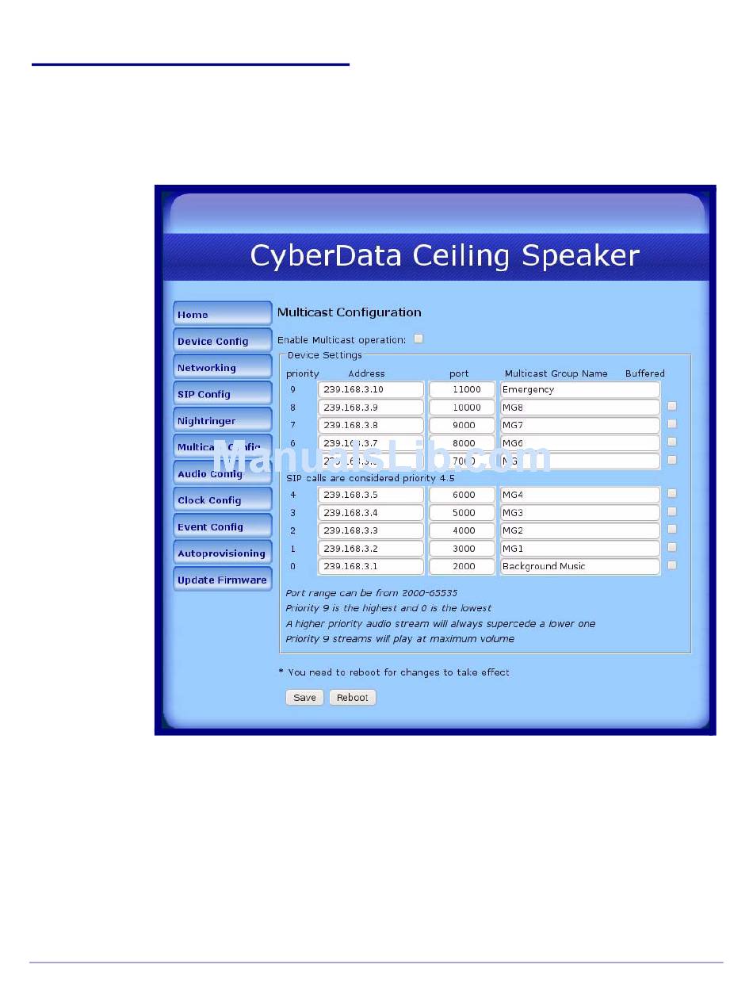Edit the Emergency group name field

(x=580, y=389)
